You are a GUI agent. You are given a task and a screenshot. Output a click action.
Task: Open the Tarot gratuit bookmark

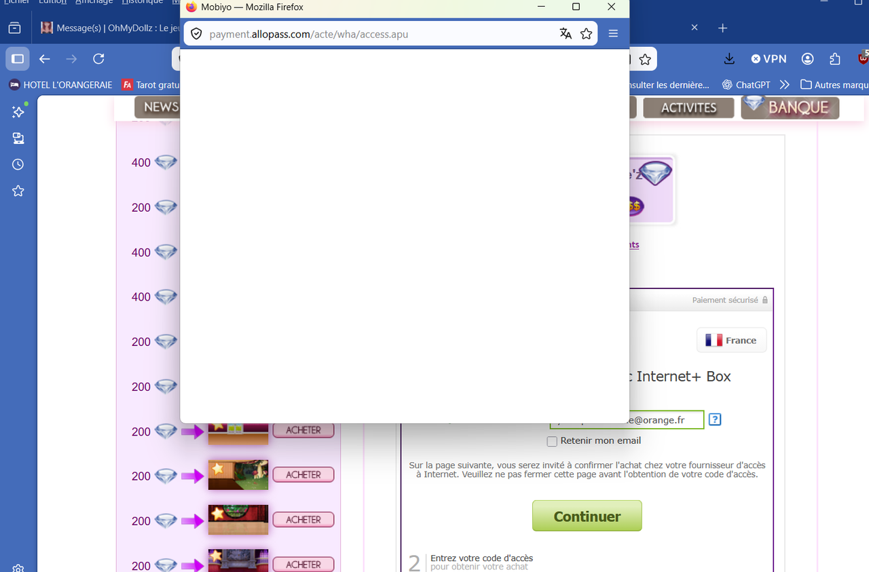pos(151,85)
